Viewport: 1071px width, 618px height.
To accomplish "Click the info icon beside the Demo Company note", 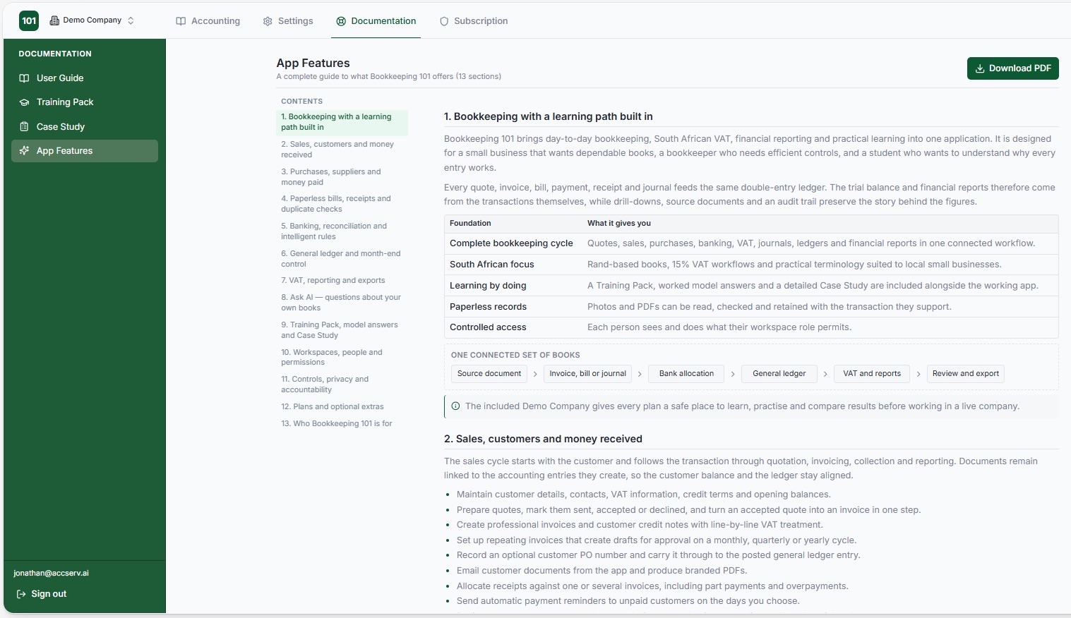I will tap(455, 406).
